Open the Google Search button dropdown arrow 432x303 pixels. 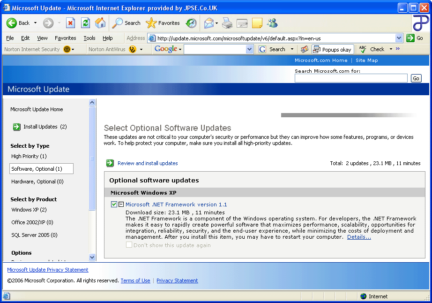[292, 49]
